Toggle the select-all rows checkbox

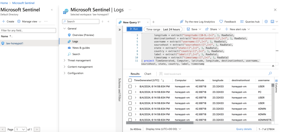click(x=130, y=80)
